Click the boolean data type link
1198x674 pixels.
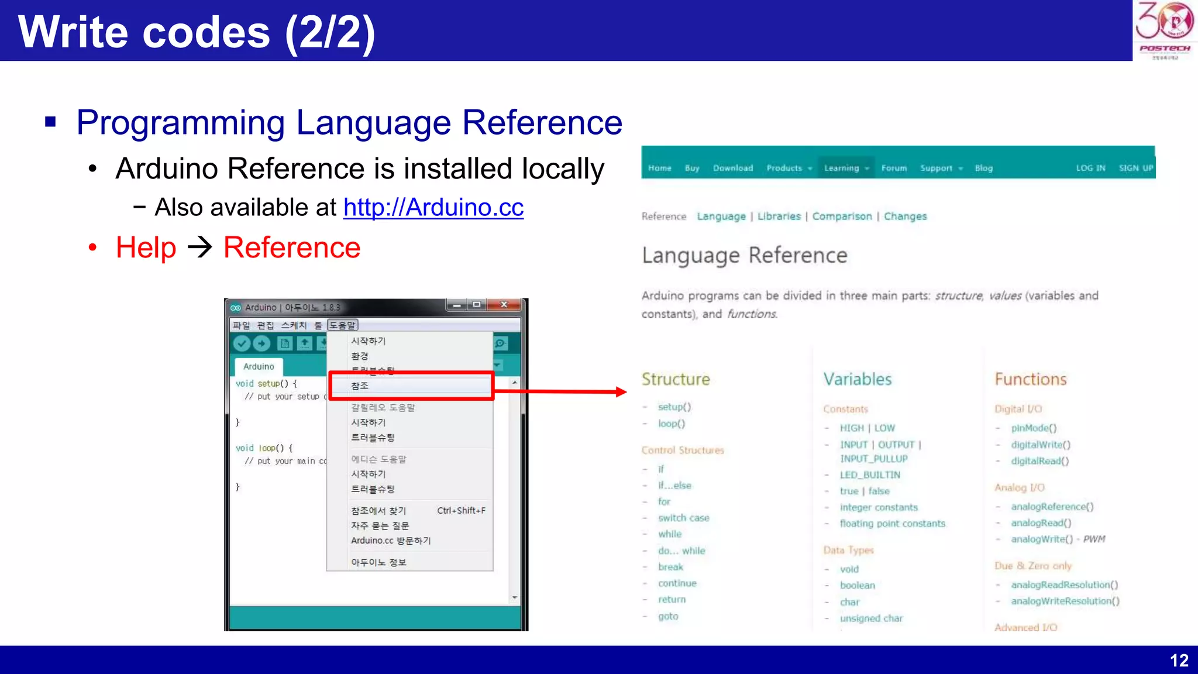(858, 586)
